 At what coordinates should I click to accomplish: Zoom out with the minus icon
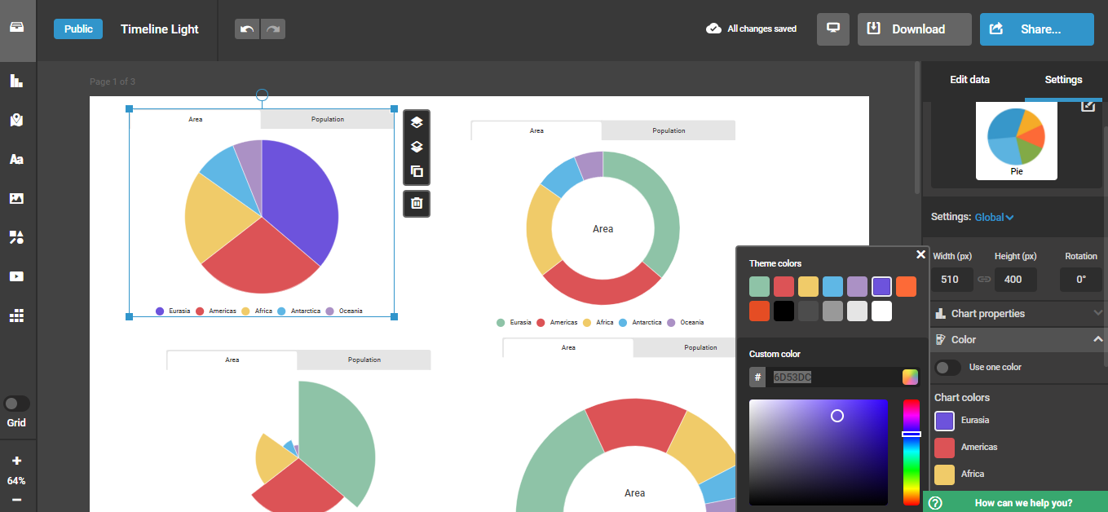coord(16,499)
